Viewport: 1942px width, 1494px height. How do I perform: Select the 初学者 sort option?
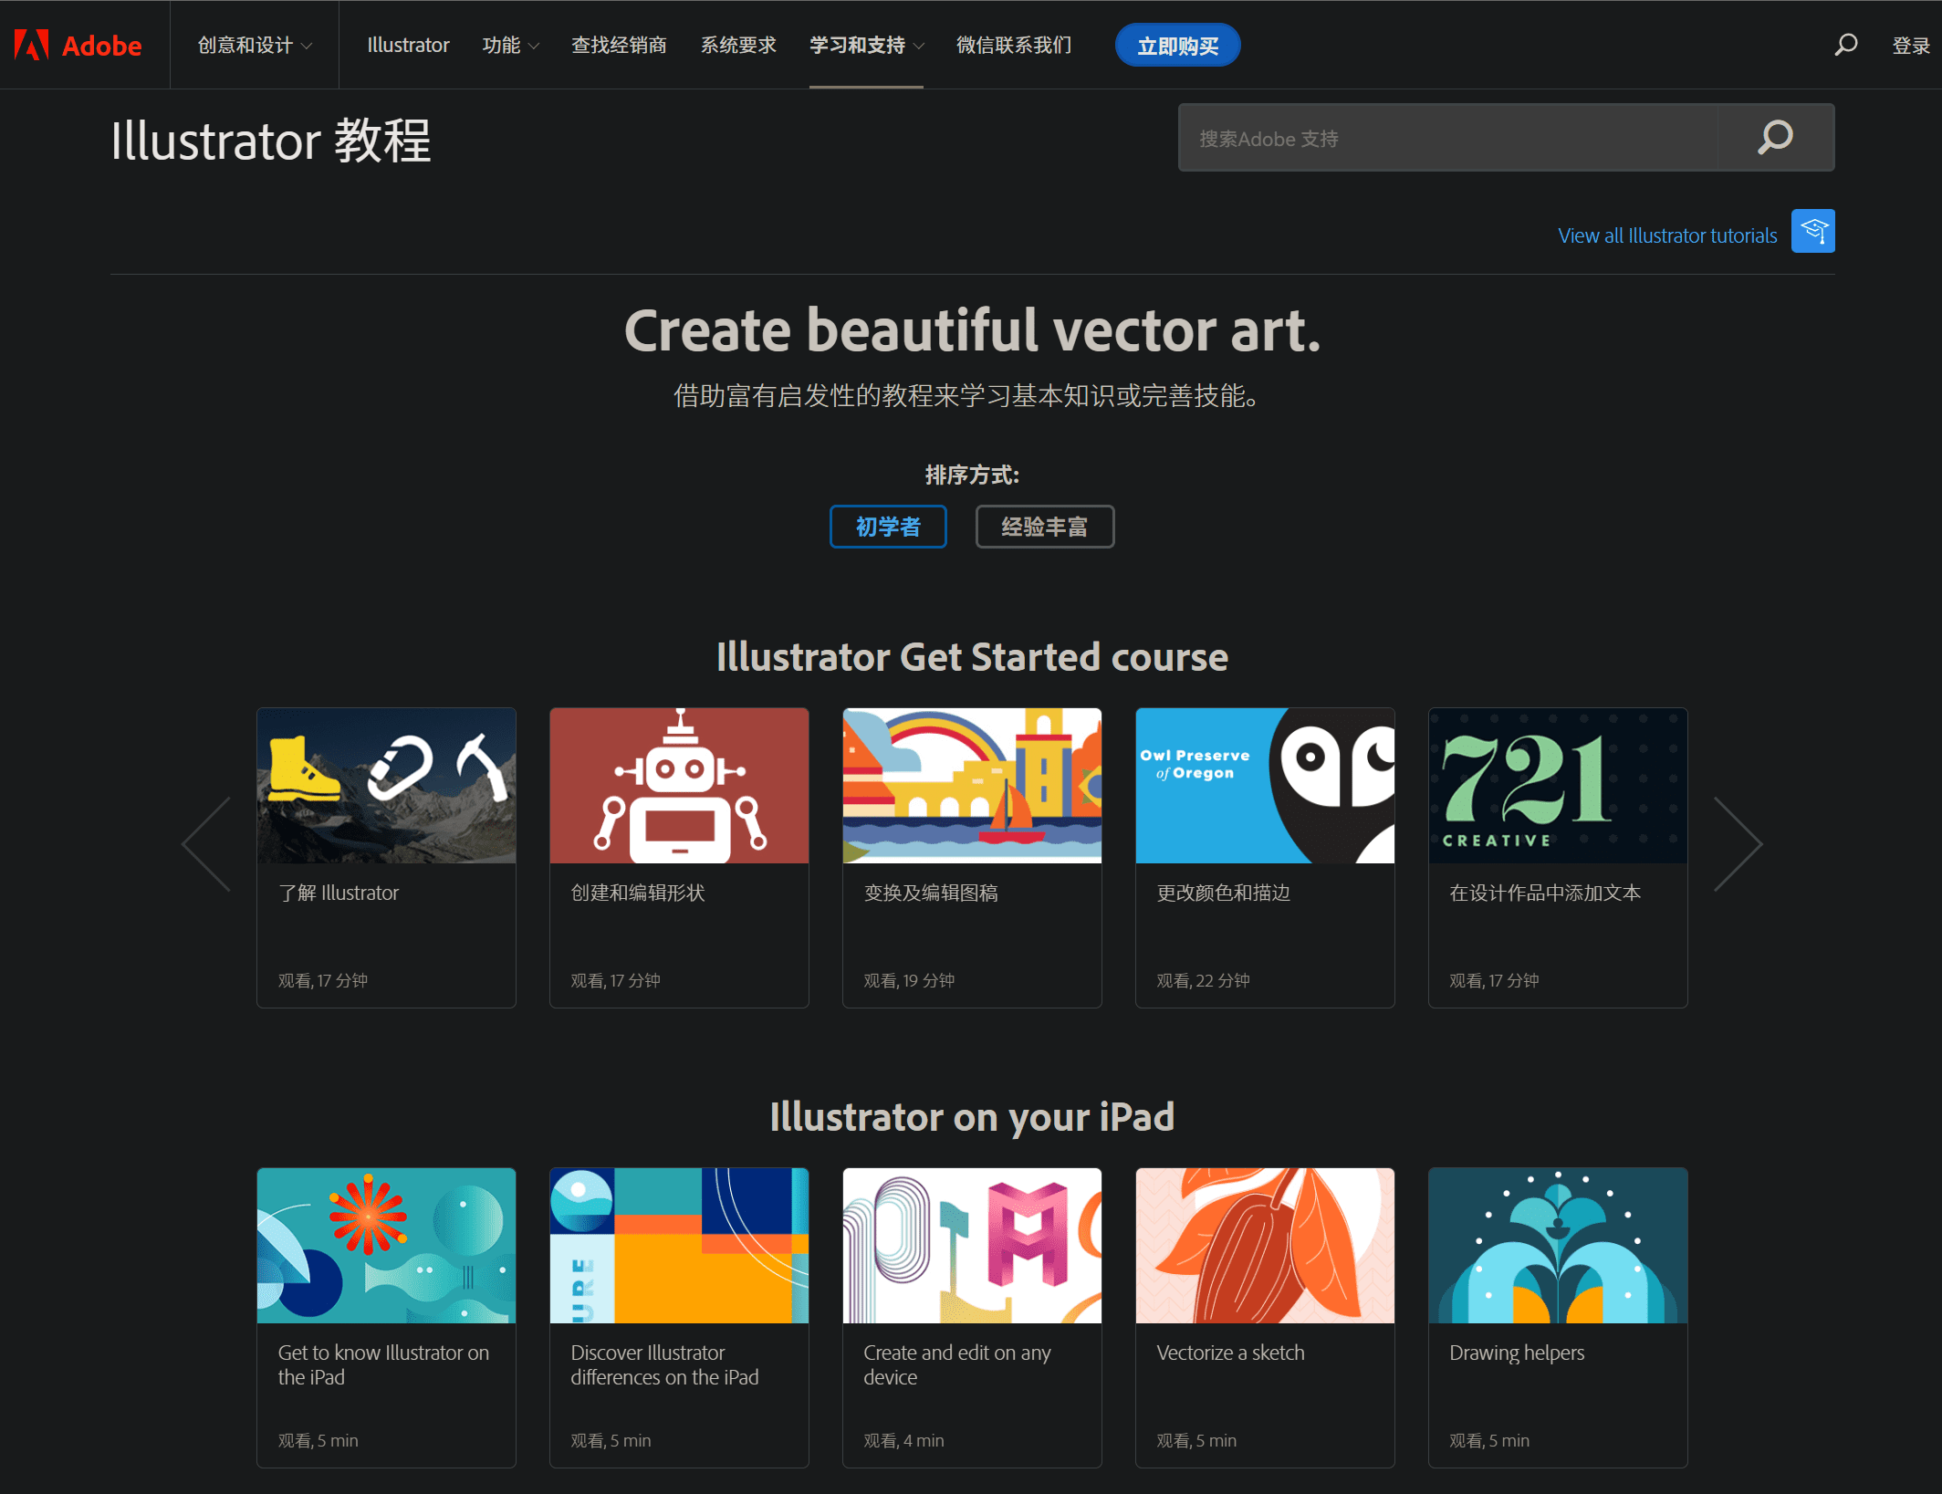tap(888, 527)
